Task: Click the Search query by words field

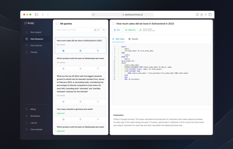Action: (78, 30)
